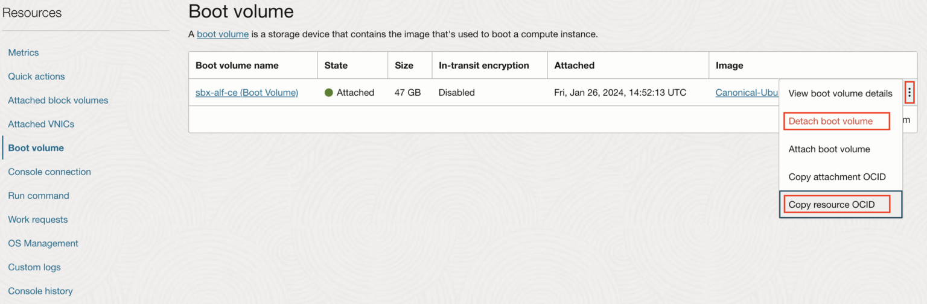This screenshot has height=304, width=927.
Task: Go to Custom logs
Action: pyautogui.click(x=34, y=267)
